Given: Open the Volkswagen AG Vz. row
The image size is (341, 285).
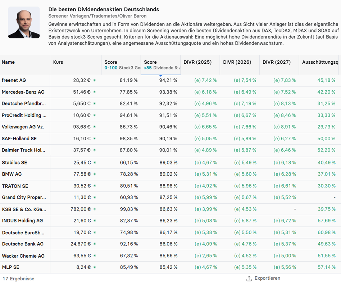Looking at the screenshot, I should (x=170, y=127).
